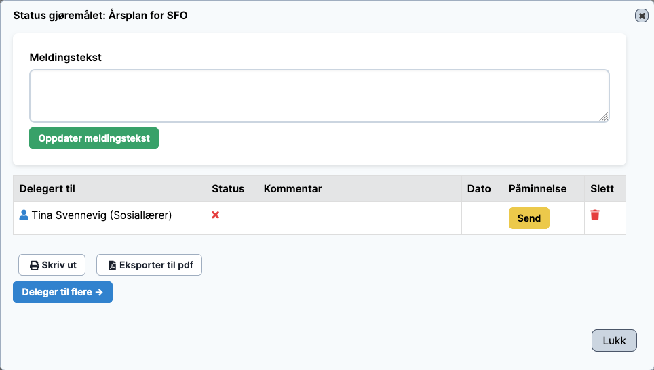Click the Kommentar column header
This screenshot has width=654, height=370.
pyautogui.click(x=292, y=189)
